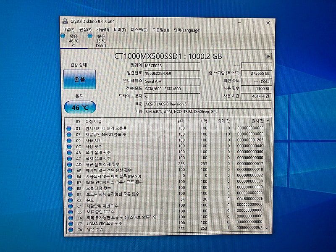Click the blue status orb for C: drive
Image resolution: width=336 pixels, height=252 pixels.
[63, 36]
